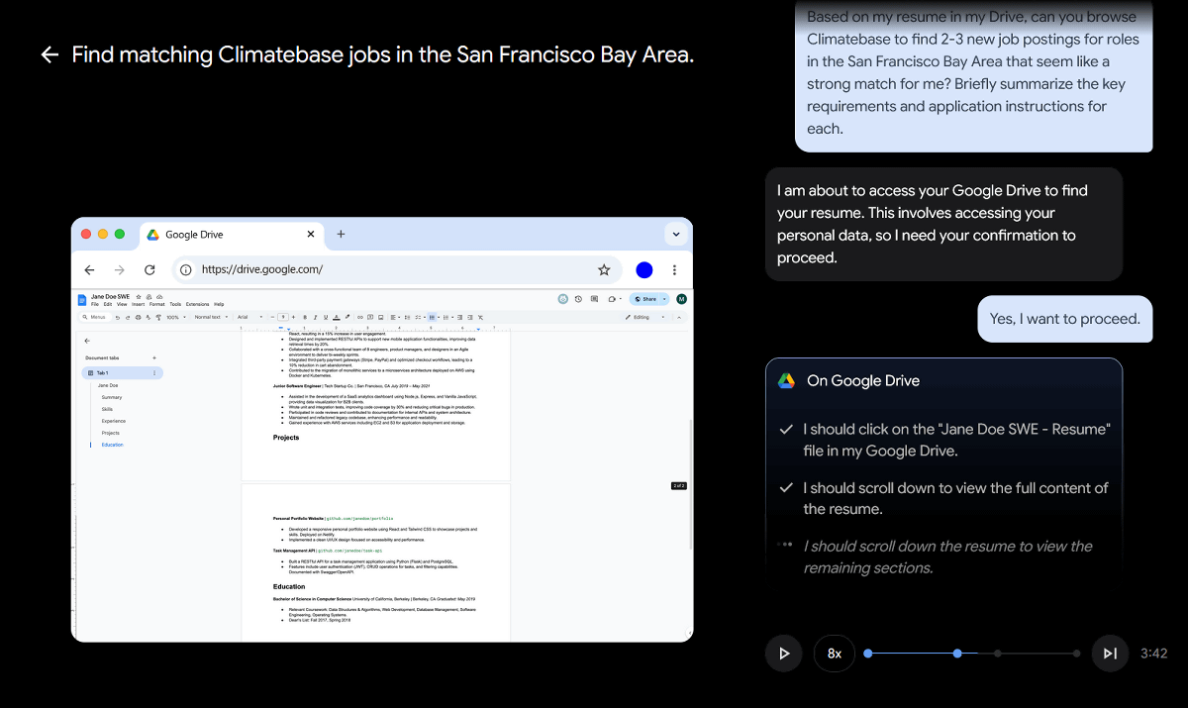Image resolution: width=1188 pixels, height=708 pixels.
Task: Open the Edit menu in Docs
Action: [x=108, y=304]
